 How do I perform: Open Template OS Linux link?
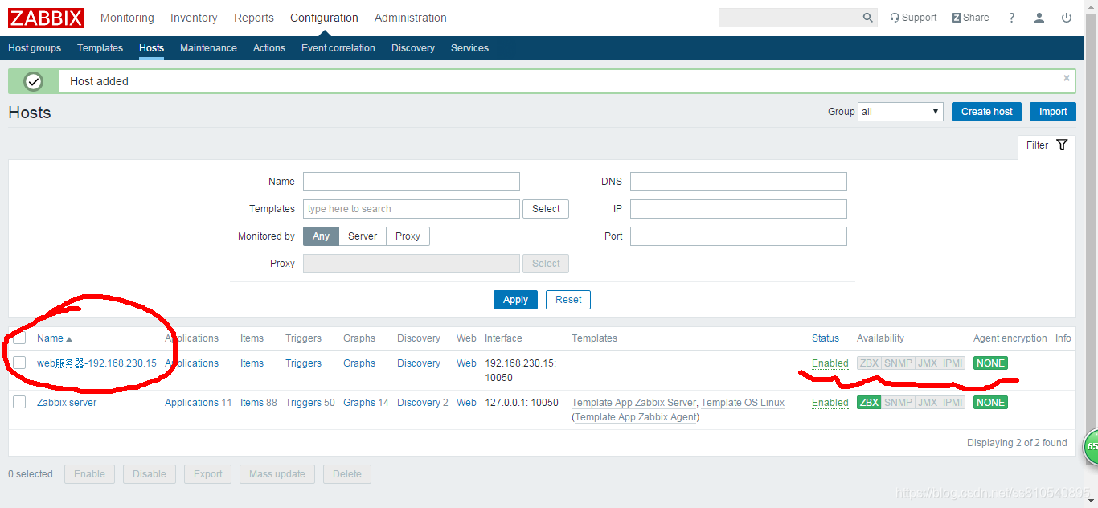pos(743,403)
